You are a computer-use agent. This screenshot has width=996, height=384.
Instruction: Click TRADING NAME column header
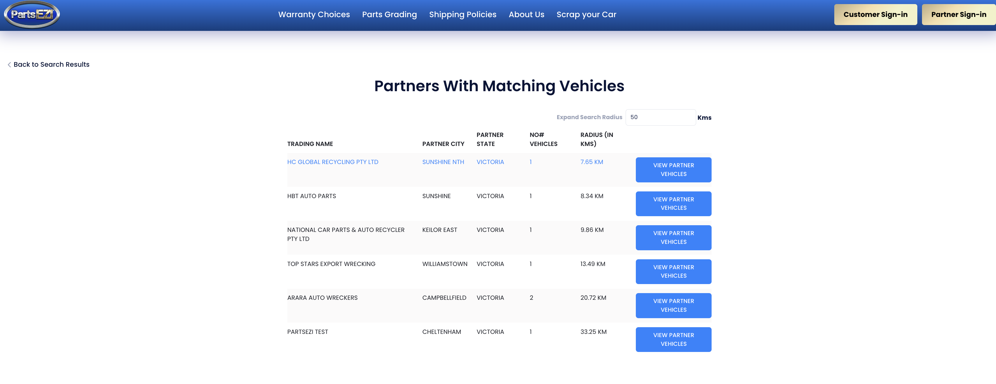(310, 144)
